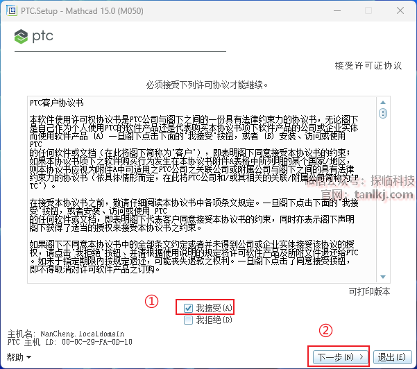Open the 可打印版本 printable version link
Screen dimensions: 417x369
tap(369, 291)
